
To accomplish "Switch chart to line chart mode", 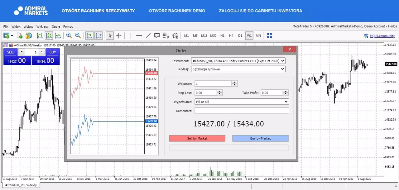I will pos(58,36).
